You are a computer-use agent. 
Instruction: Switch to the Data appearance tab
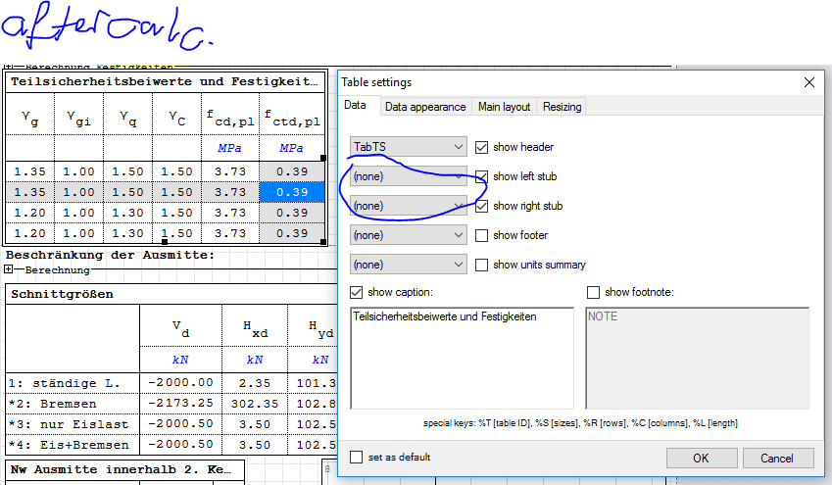425,107
